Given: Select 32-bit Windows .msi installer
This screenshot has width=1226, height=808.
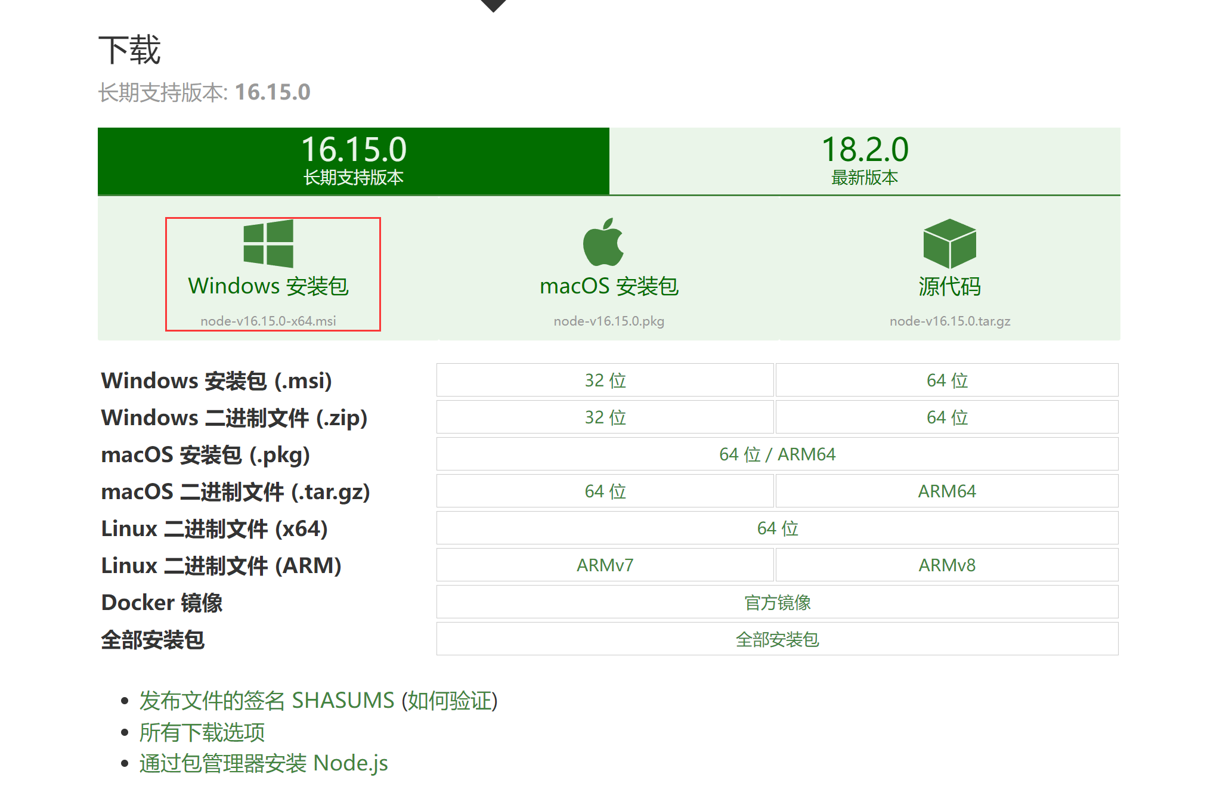Looking at the screenshot, I should click(605, 380).
